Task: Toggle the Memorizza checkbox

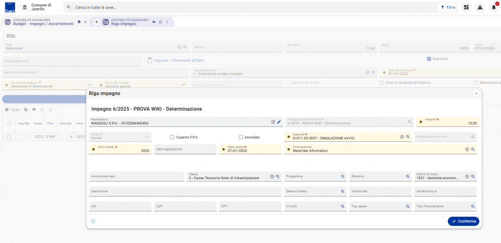Action: [x=476, y=83]
